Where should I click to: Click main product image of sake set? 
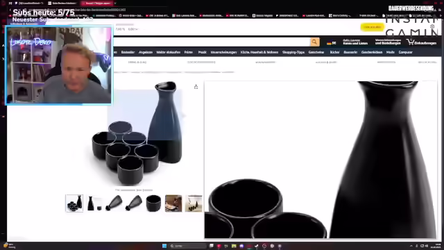[x=137, y=133]
